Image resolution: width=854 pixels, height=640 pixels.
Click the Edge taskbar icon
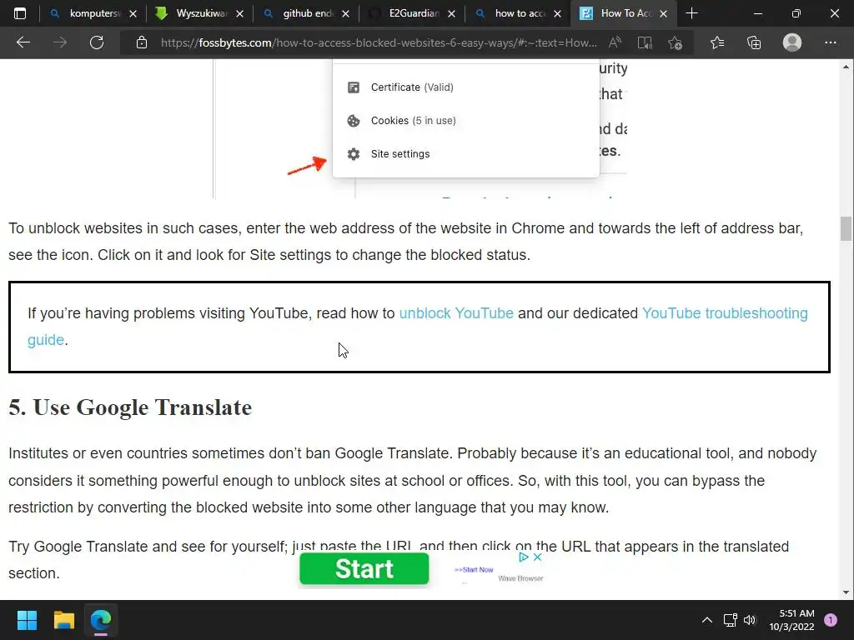[x=101, y=620]
